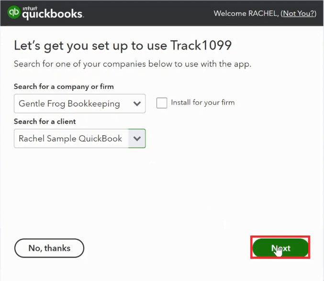The image size is (324, 281).
Task: Click the Next button
Action: point(280,248)
